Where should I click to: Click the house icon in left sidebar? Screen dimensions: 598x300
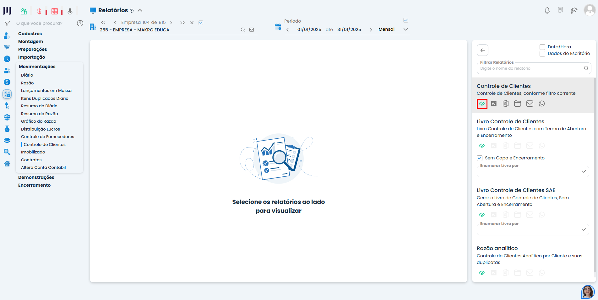7,163
